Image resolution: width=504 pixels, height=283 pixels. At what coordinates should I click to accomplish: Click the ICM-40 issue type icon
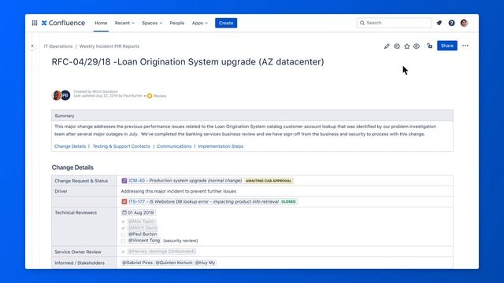tap(124, 181)
